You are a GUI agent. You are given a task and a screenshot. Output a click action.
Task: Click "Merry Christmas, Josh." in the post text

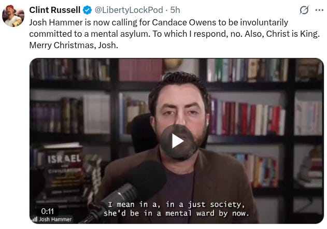pos(74,45)
